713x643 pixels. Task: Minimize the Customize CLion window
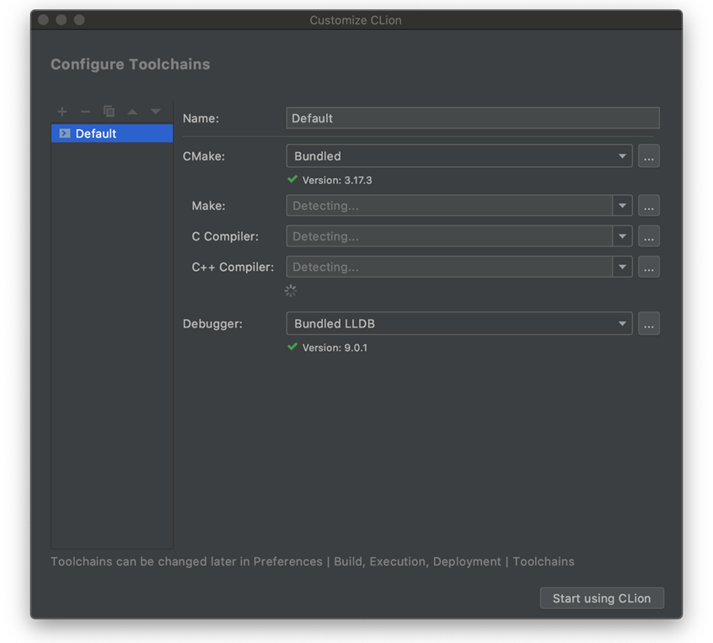pyautogui.click(x=62, y=20)
